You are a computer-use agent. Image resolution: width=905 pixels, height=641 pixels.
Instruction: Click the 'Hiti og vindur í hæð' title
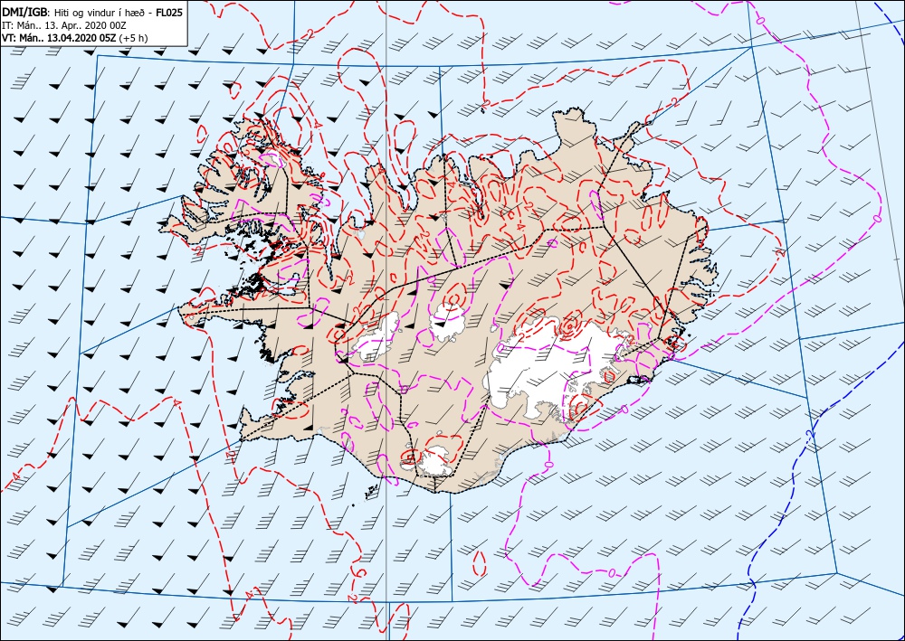[x=100, y=14]
